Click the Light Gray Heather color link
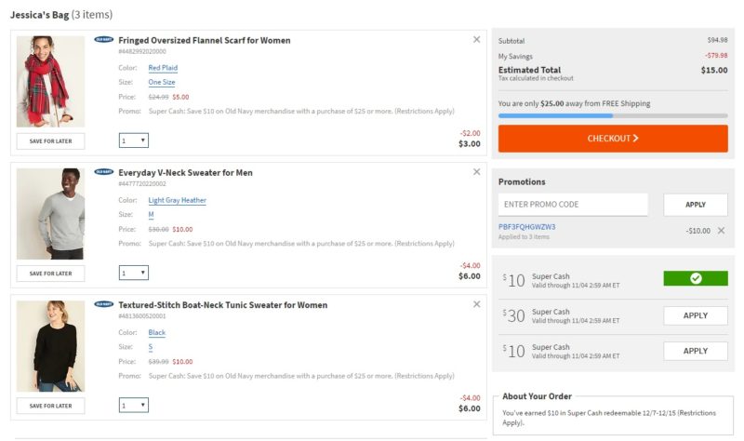The image size is (744, 441). click(177, 200)
